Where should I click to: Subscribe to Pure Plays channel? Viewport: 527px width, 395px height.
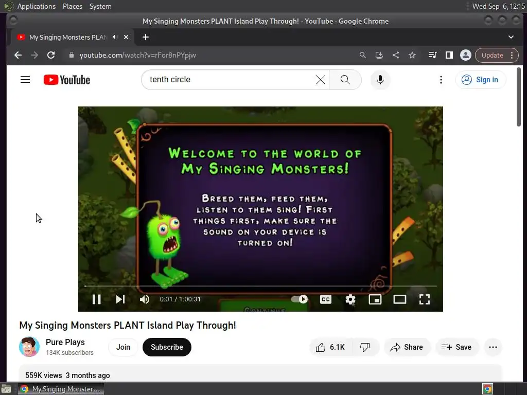coord(167,347)
